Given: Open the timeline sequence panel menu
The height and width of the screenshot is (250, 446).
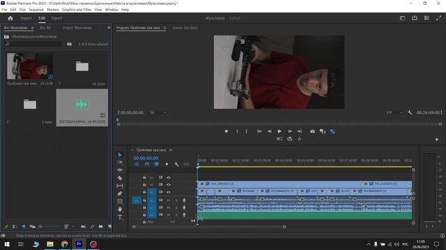Looking at the screenshot, I should point(171,150).
